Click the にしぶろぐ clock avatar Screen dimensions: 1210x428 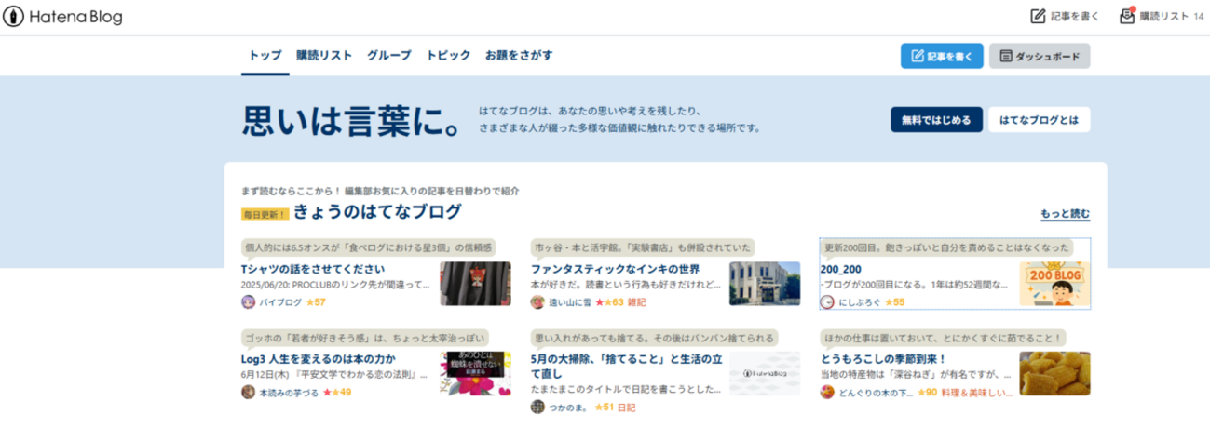point(827,302)
